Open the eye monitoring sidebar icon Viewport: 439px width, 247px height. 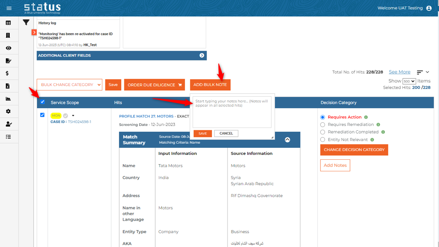(8, 48)
